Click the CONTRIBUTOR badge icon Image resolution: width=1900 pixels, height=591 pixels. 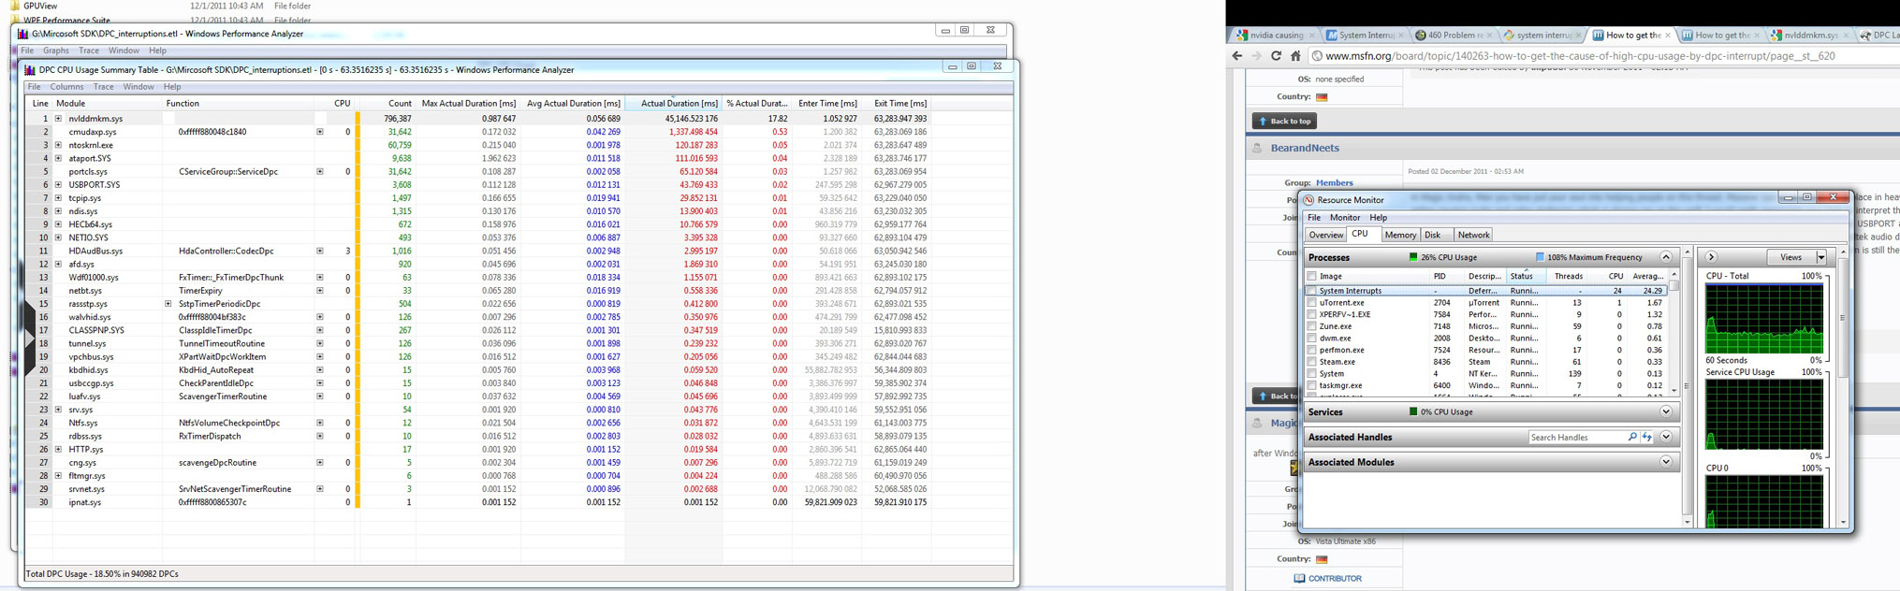tap(1299, 579)
